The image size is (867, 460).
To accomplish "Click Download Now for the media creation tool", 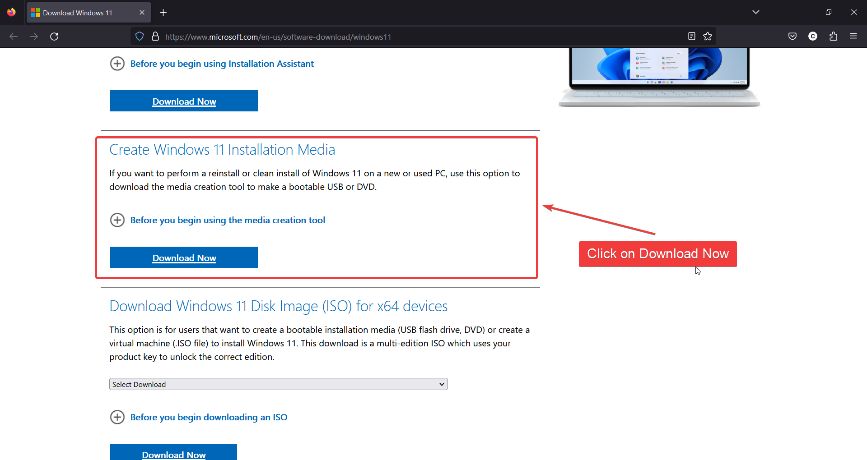I will (184, 258).
